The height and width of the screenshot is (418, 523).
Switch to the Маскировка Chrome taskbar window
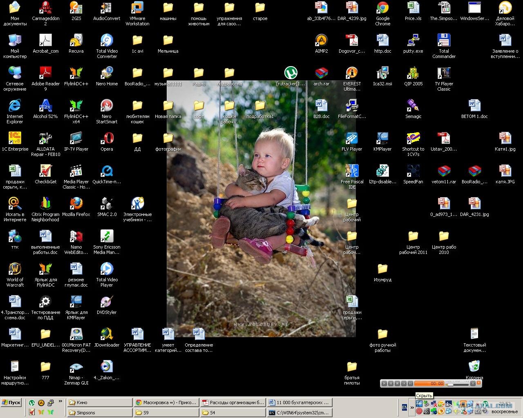tap(166, 402)
